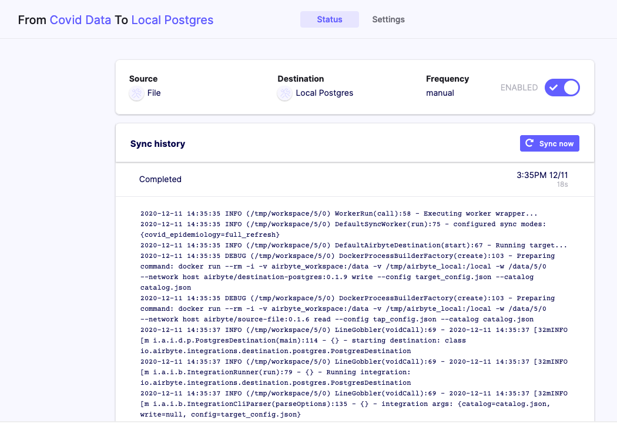This screenshot has width=617, height=423.
Task: Open the Local Postgres link in title
Action: tap(172, 20)
